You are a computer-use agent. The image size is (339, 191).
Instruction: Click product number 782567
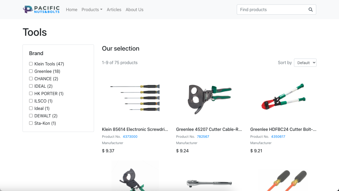[x=203, y=137]
